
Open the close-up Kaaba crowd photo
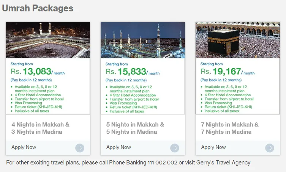238,40
